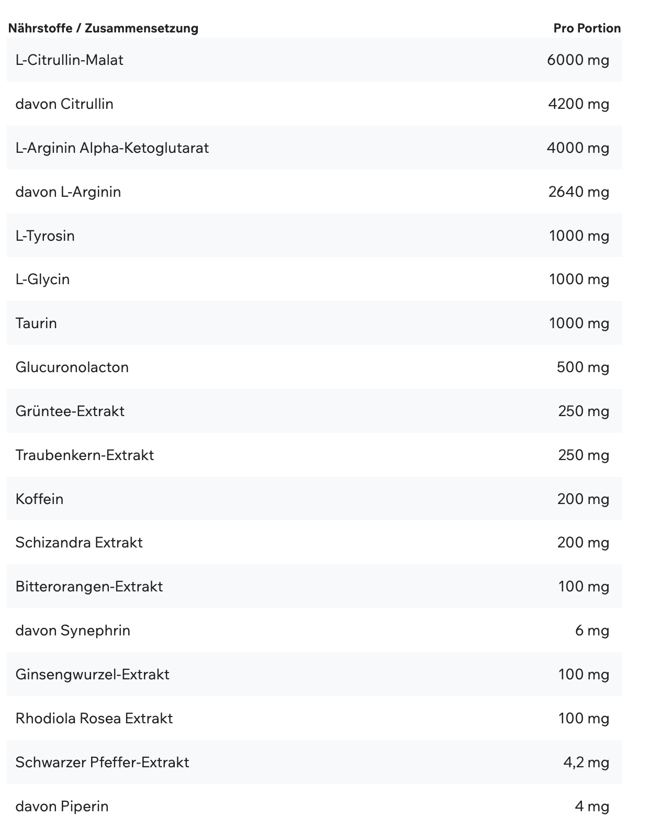Viewport: 672px width, 828px height.
Task: Click the Traubenkern-Extrakt ingredient name
Action: pyautogui.click(x=85, y=455)
